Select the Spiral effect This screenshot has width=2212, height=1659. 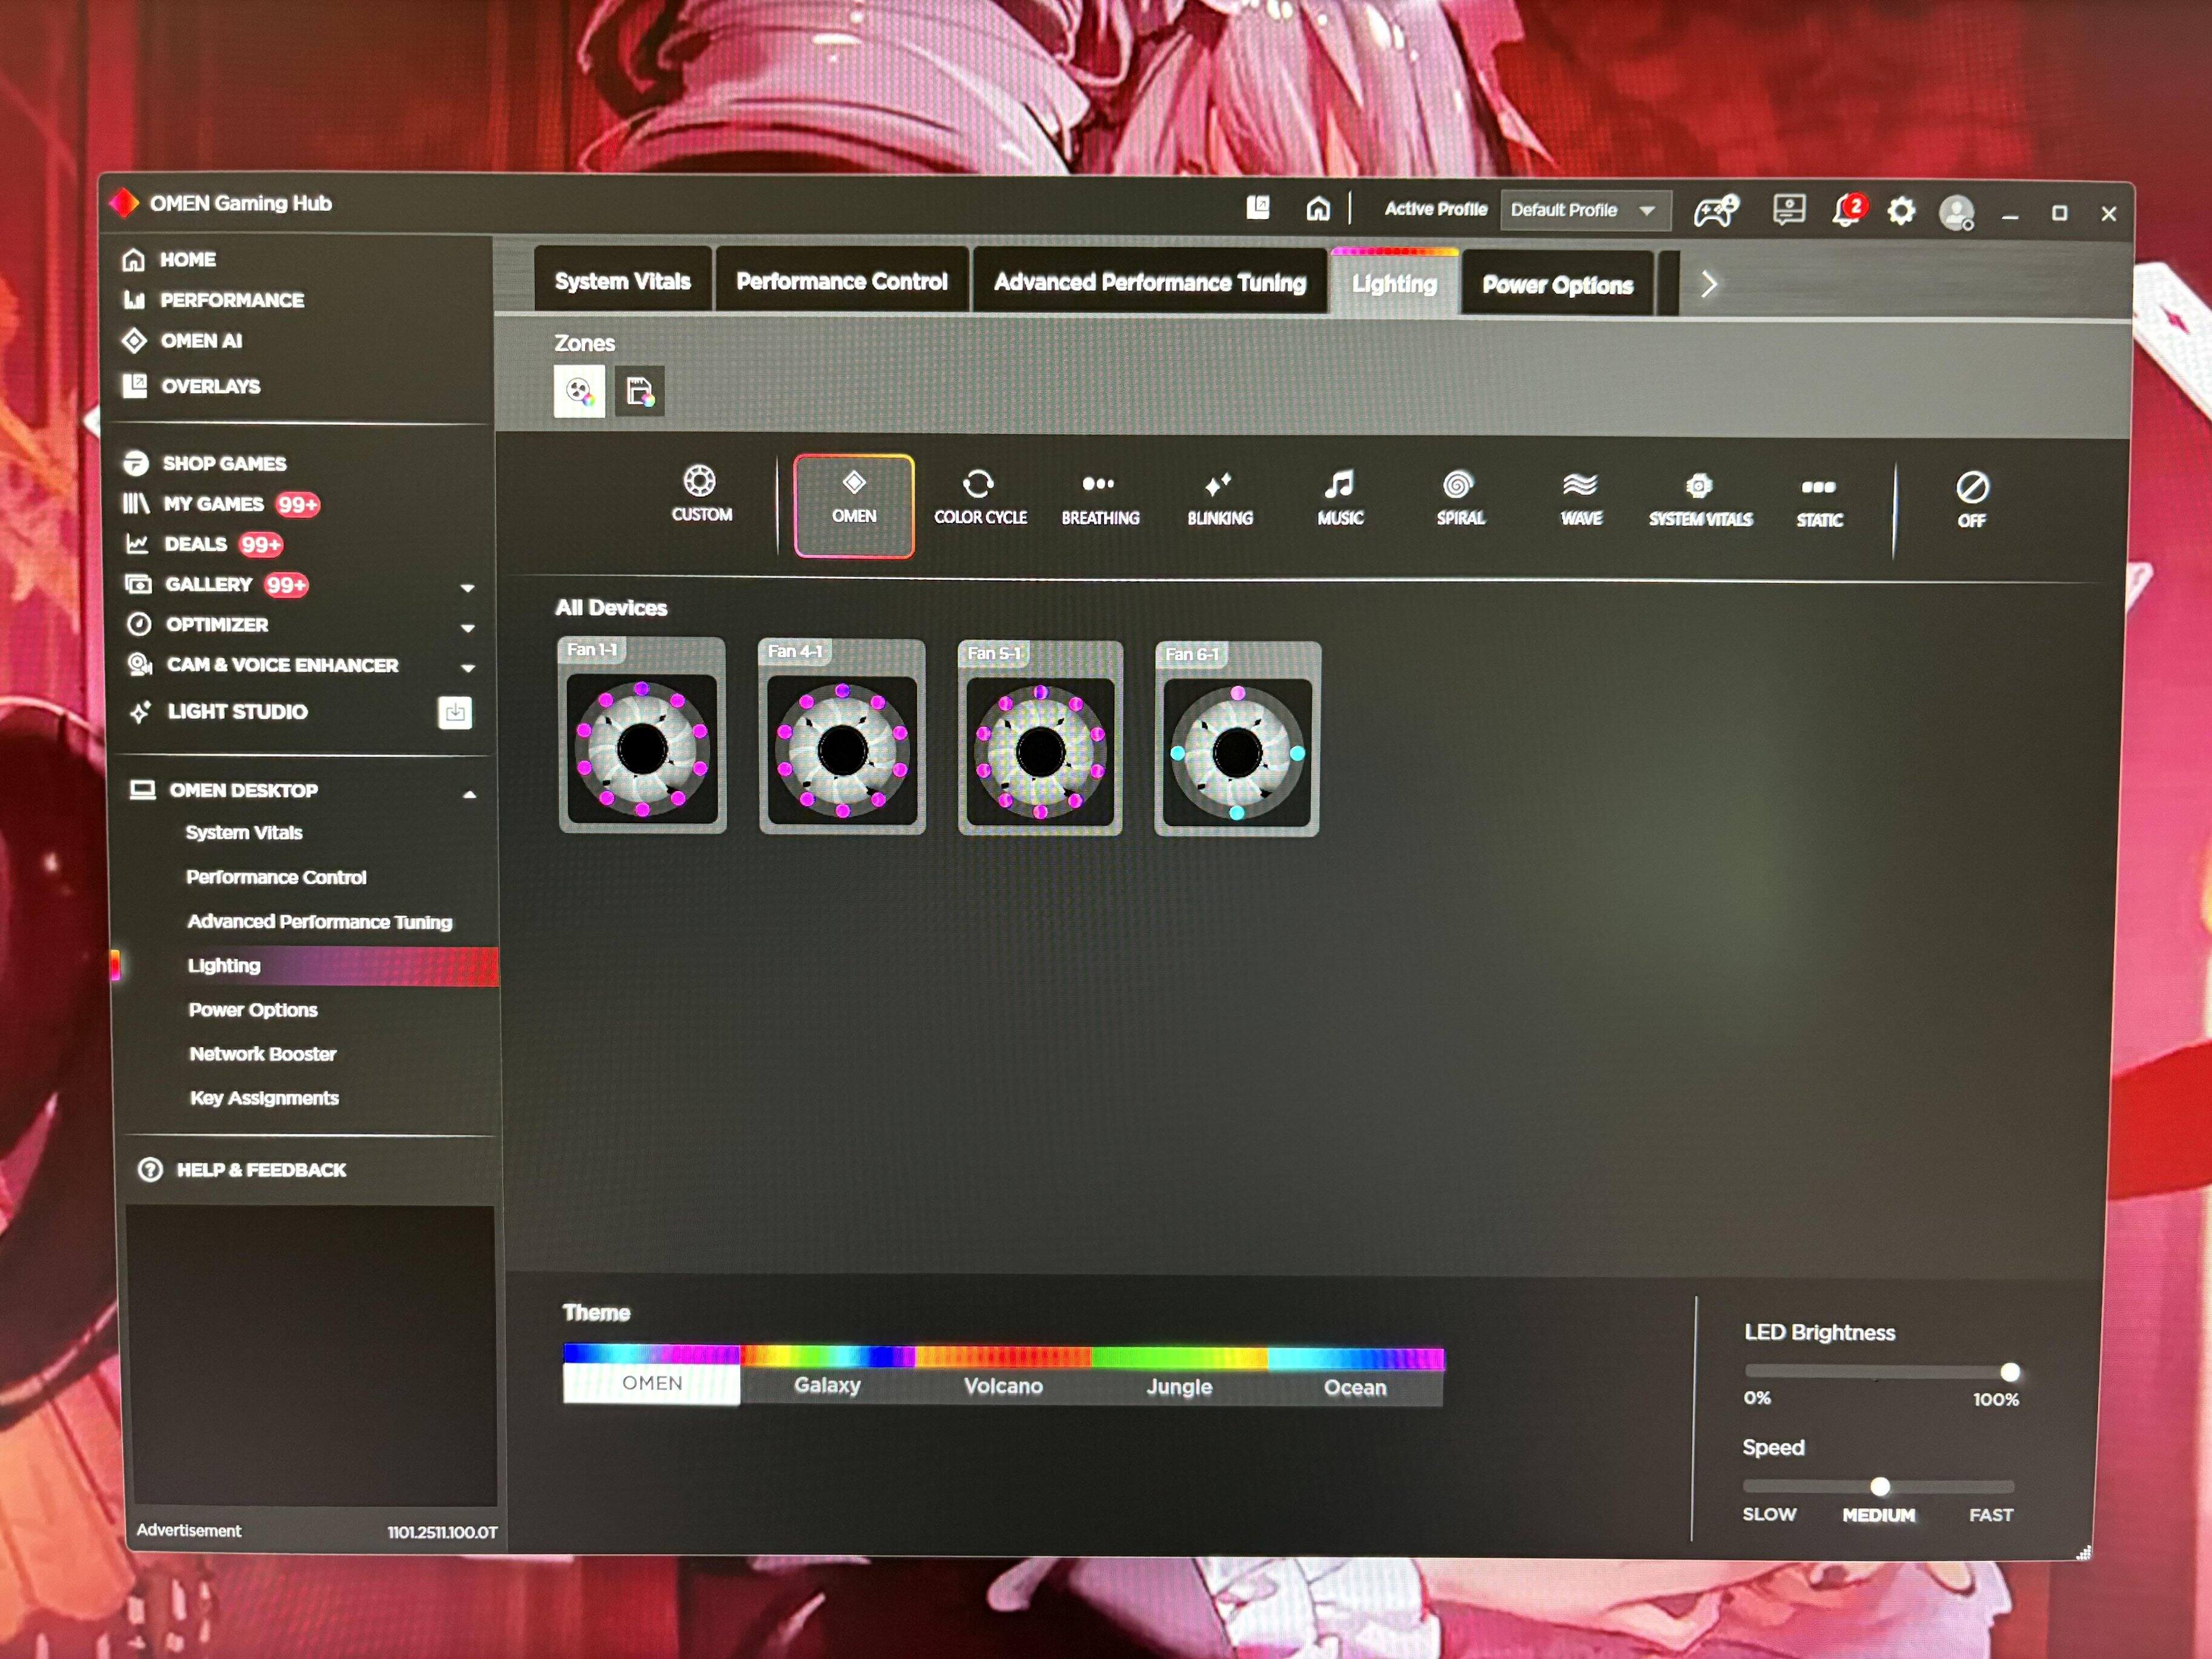click(1460, 499)
